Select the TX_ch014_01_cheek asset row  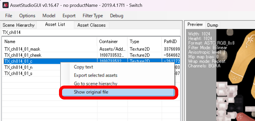tap(91, 55)
